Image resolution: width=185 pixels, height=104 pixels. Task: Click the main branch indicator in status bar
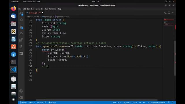coord(23,103)
